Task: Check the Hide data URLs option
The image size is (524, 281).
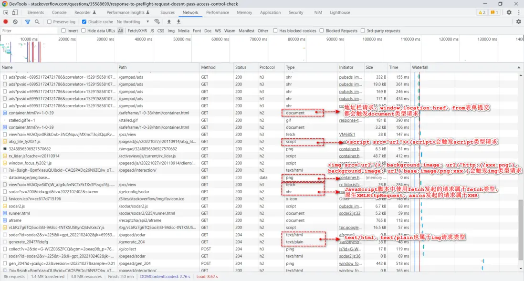Action: 84,31
